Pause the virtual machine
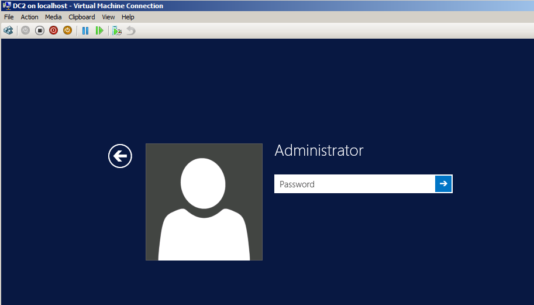 [85, 30]
